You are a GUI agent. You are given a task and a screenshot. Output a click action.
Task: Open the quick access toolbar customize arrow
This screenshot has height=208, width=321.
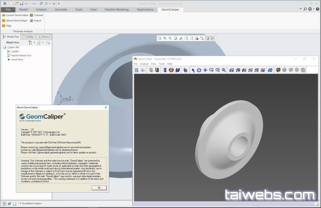coord(59,3)
